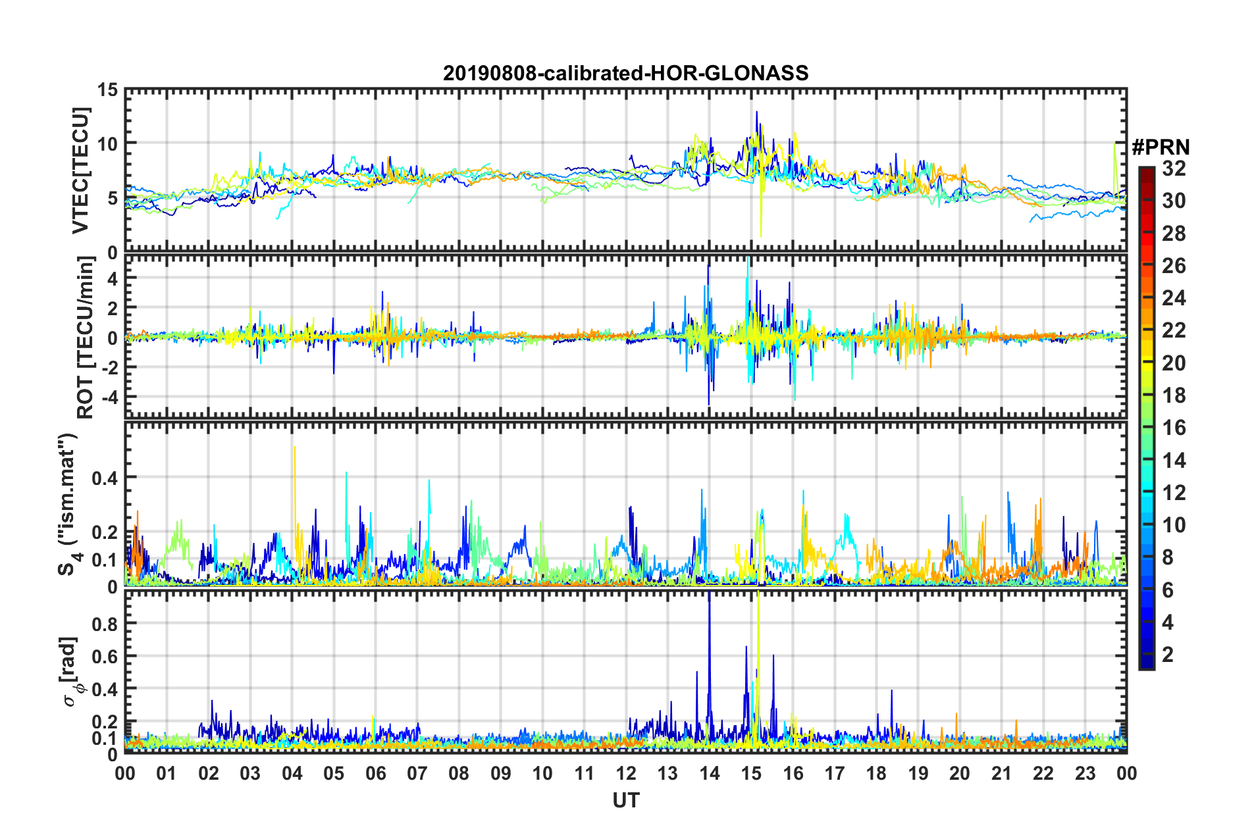Click UT axis hour label 06

point(376,773)
